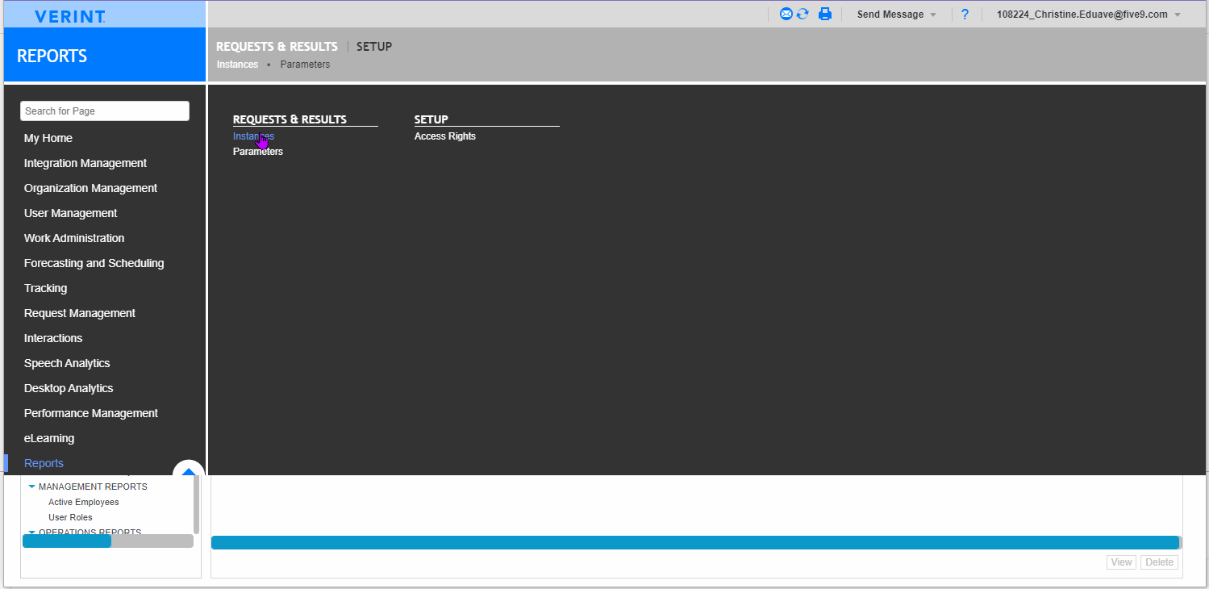Open Access Rights under Setup

click(445, 136)
